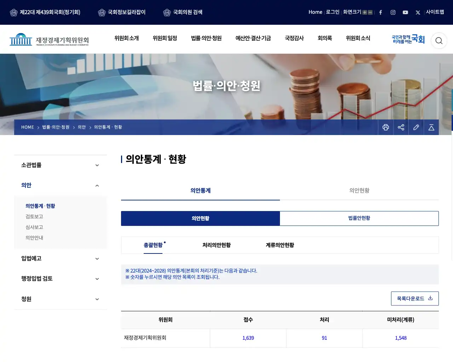Viewport: 453px width, 362px height.
Task: Jump to top with triangle icon
Action: coord(431,127)
